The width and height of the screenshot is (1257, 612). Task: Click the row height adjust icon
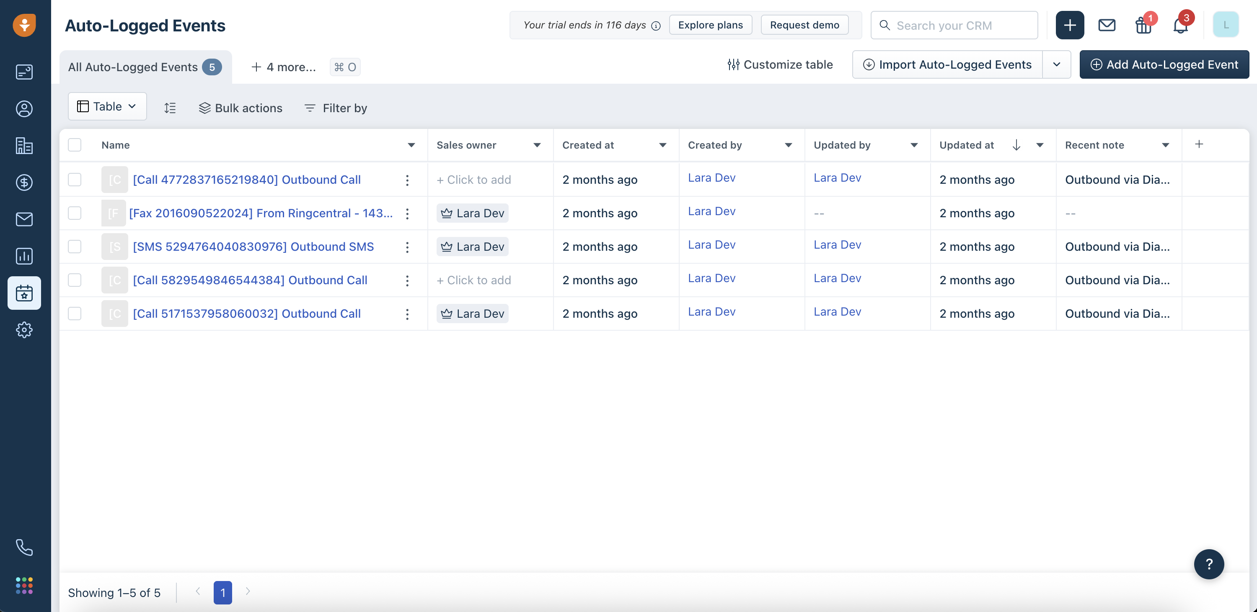(170, 108)
